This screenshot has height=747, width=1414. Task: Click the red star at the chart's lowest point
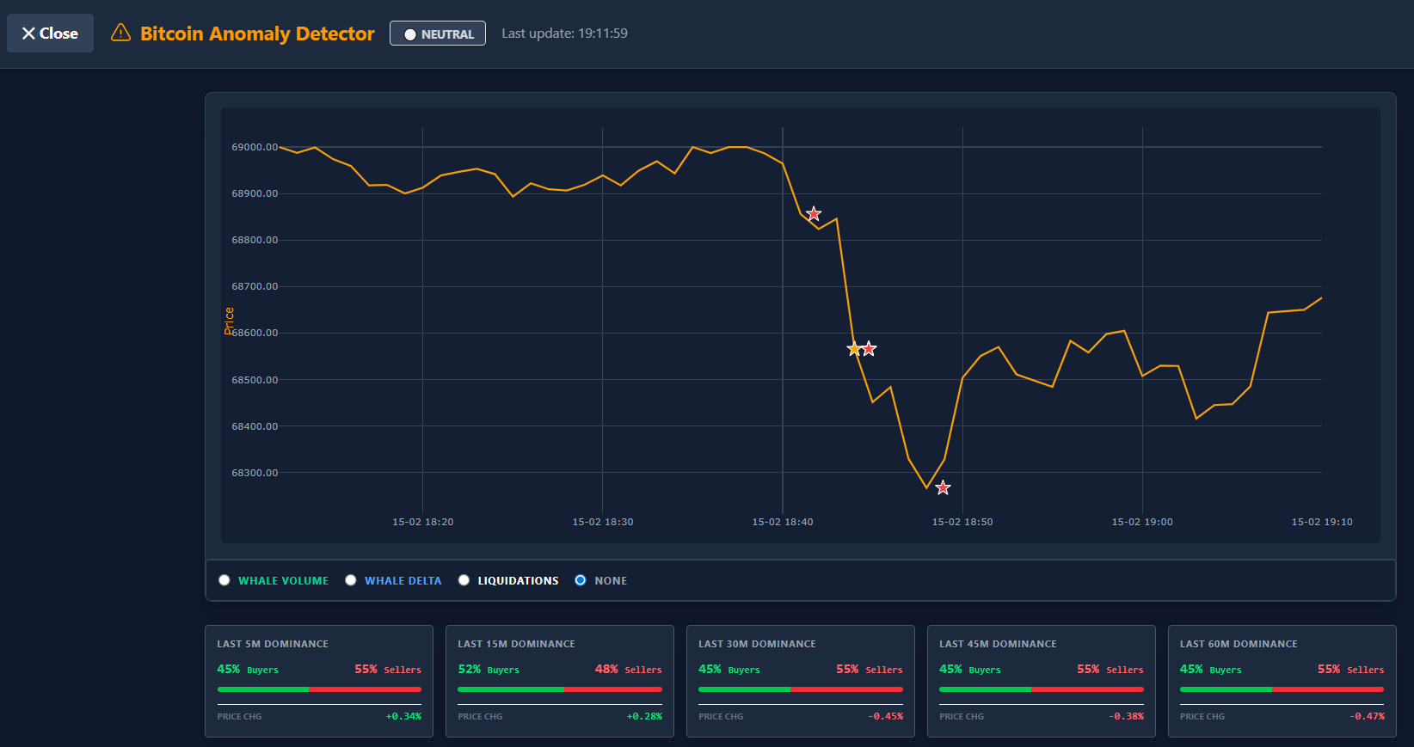(943, 487)
